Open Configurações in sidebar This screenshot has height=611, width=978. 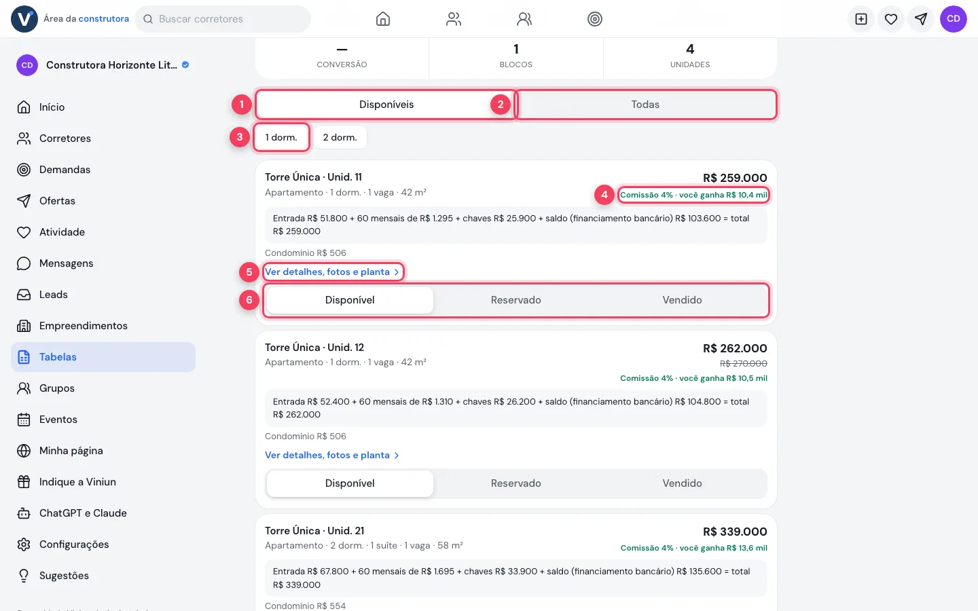point(103,544)
